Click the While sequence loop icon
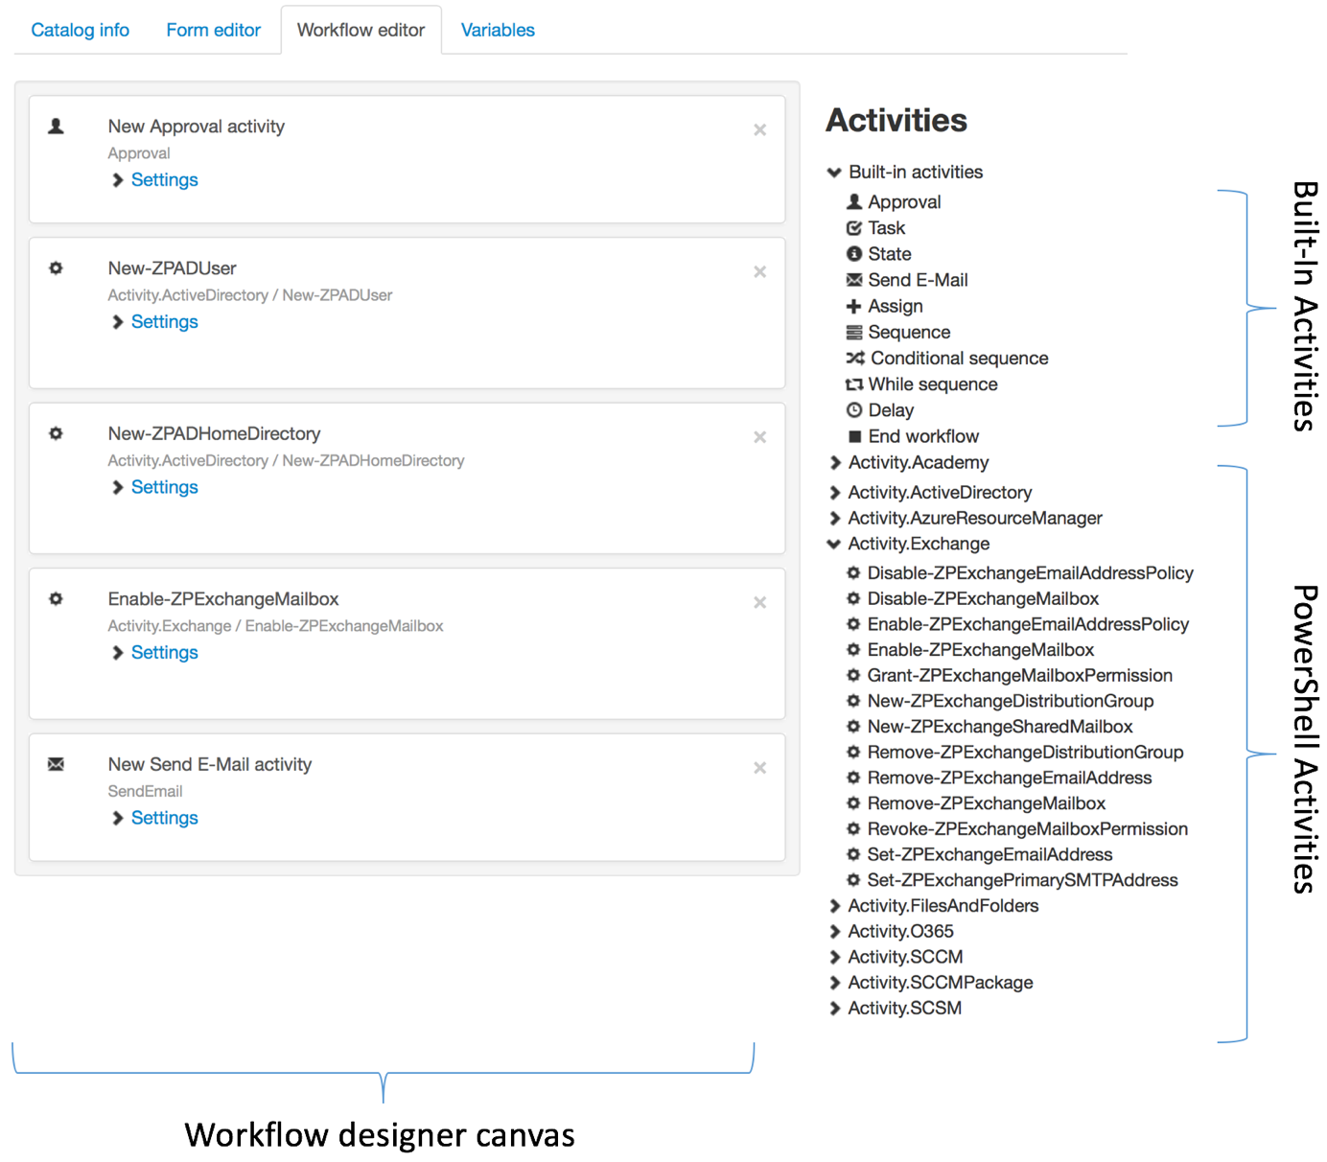The height and width of the screenshot is (1162, 1327). tap(853, 384)
